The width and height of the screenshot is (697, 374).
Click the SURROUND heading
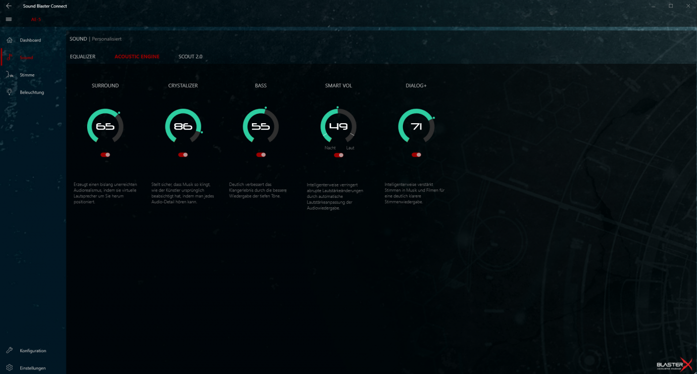click(105, 86)
